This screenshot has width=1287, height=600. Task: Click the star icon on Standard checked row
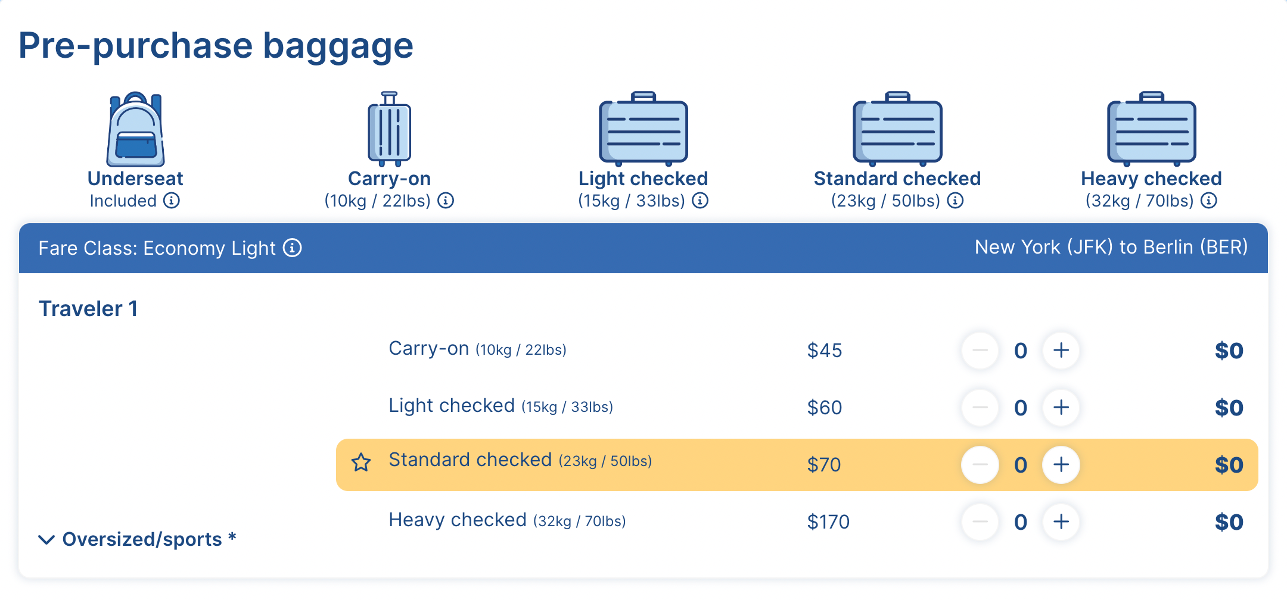coord(361,462)
